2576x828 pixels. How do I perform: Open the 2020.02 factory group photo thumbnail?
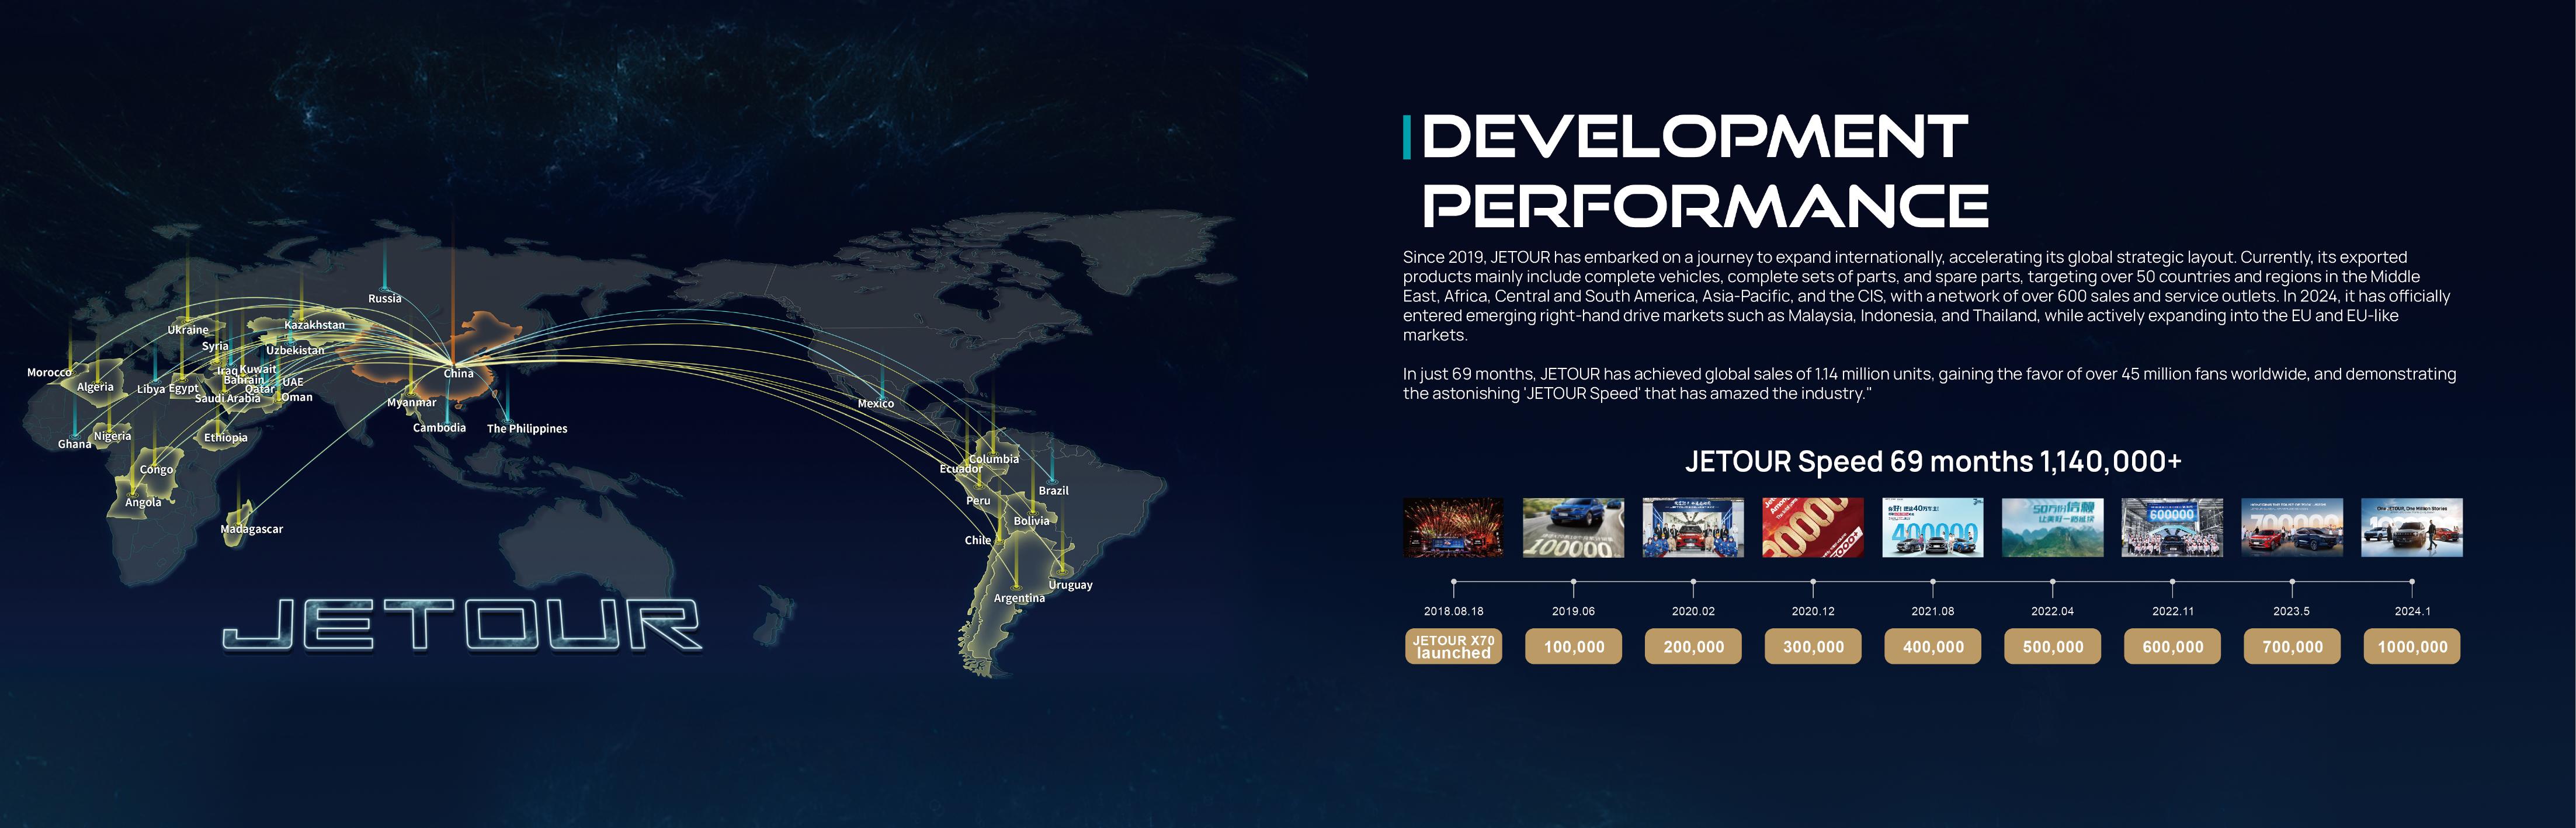tap(1693, 527)
